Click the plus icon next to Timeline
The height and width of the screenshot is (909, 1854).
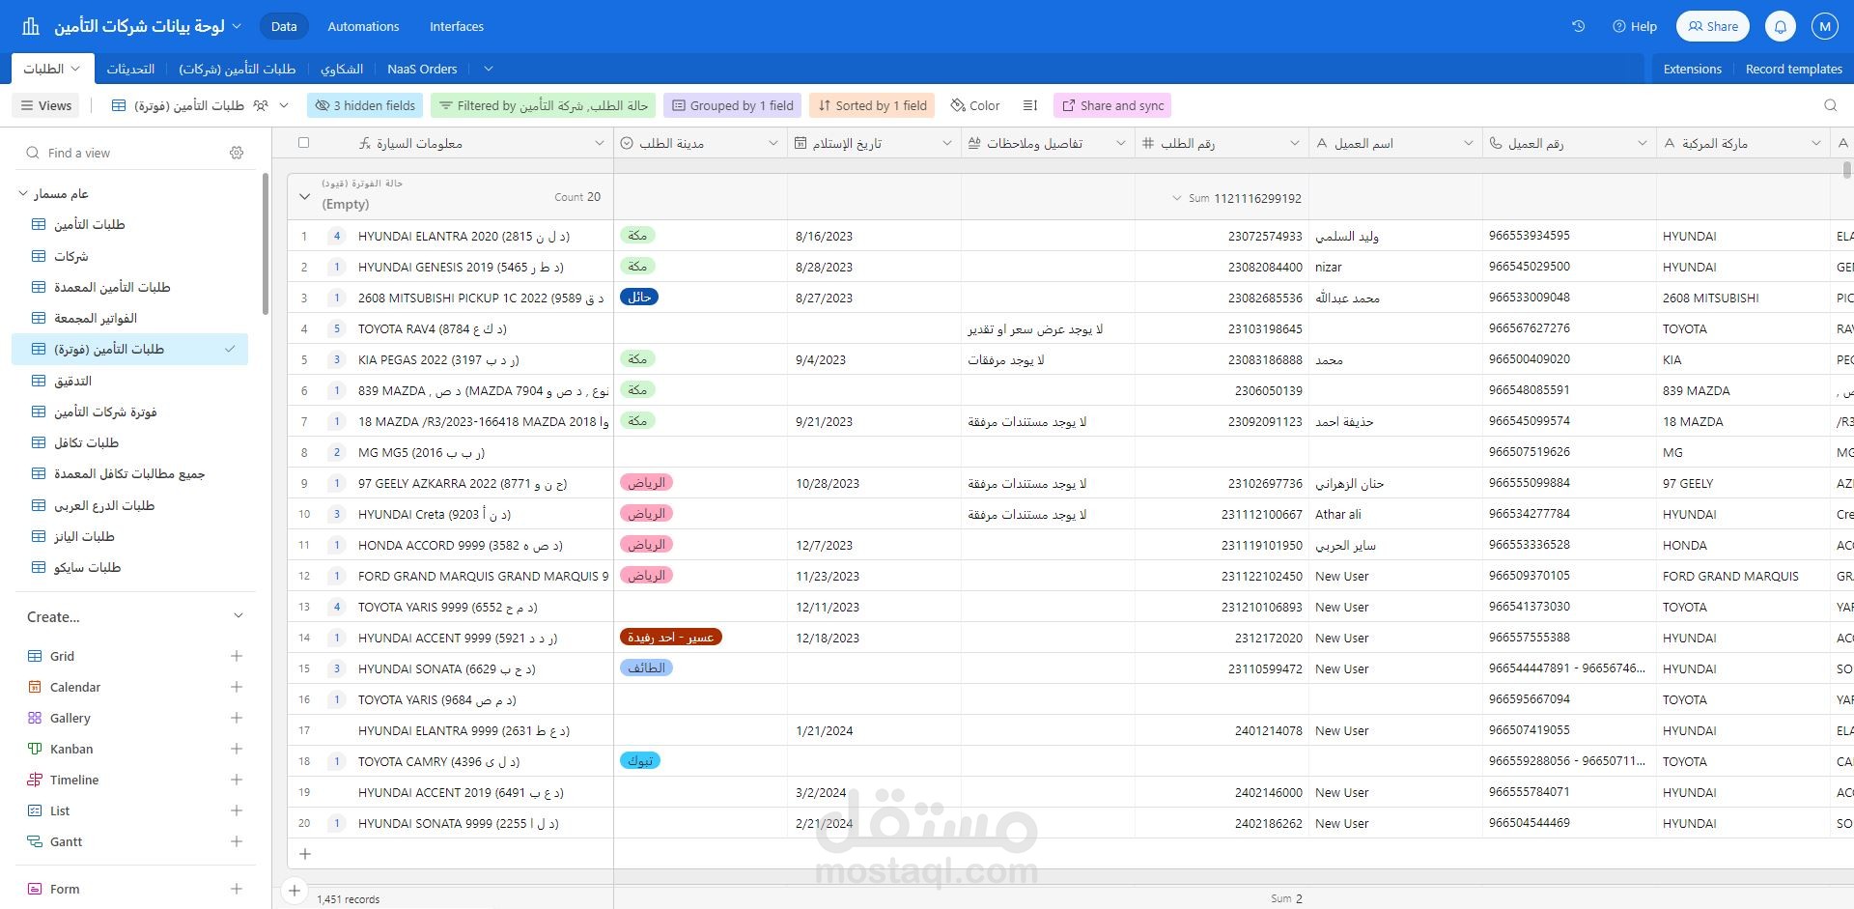coord(237,780)
